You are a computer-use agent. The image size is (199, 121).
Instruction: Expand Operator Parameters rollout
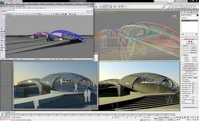pos(189,66)
